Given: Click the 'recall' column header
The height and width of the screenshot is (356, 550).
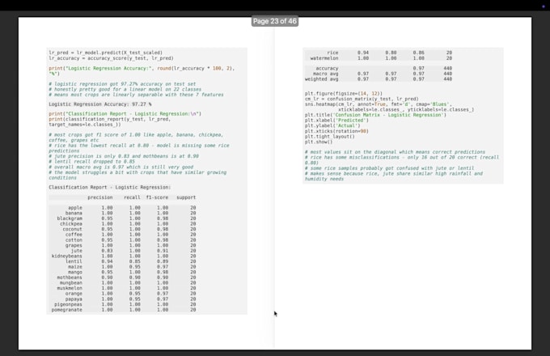Looking at the screenshot, I should tap(132, 197).
